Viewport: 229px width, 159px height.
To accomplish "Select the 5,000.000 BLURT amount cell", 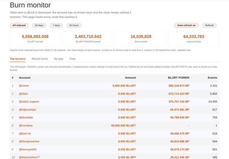I will [124, 86].
